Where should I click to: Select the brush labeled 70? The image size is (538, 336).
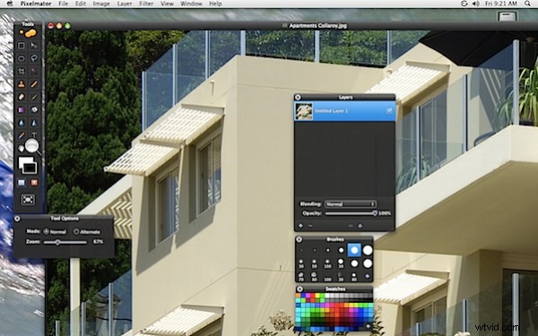[x=301, y=277]
